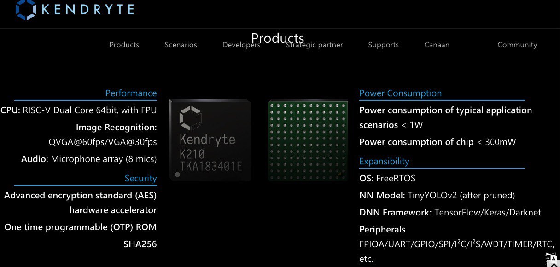Open the Supports navigation item
Viewport: 560px width, 267px height.
pyautogui.click(x=383, y=45)
